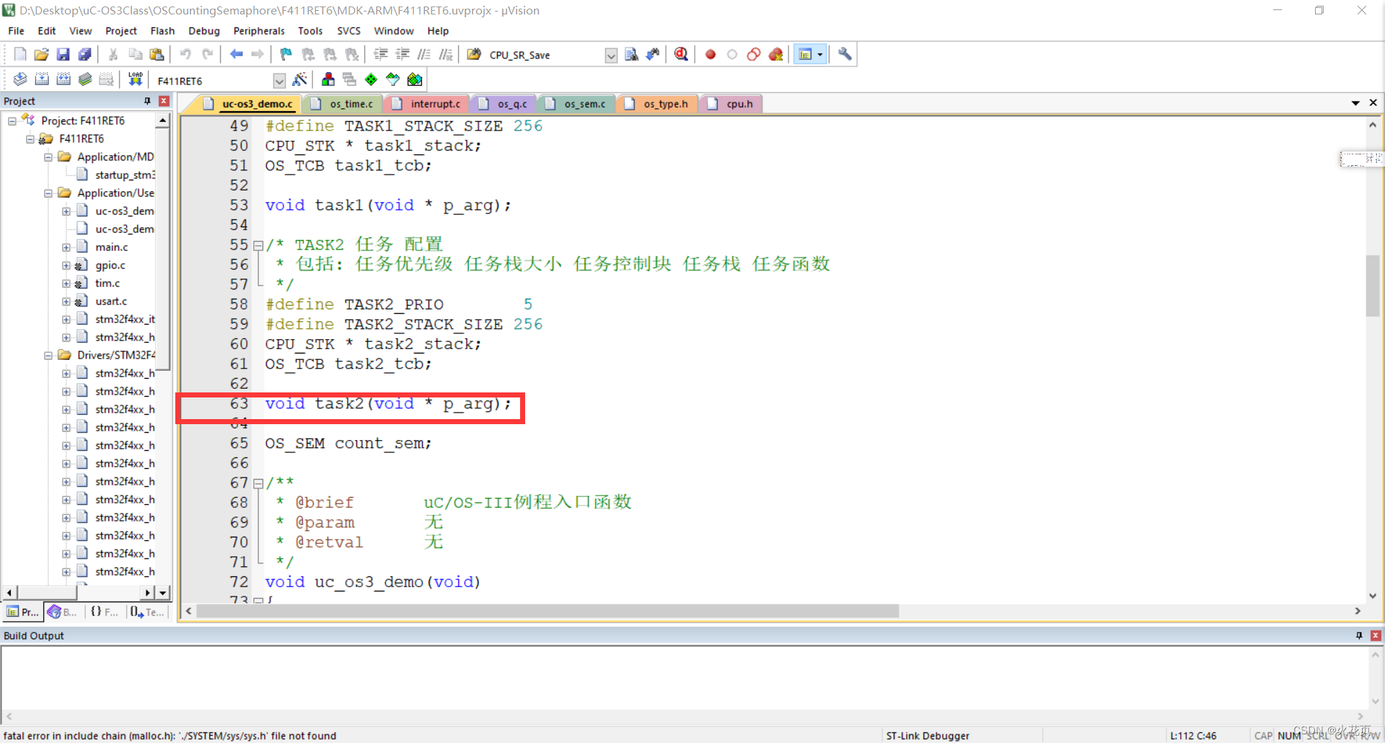1385x743 pixels.
Task: Navigate backwards with the blue left arrow
Action: click(x=236, y=54)
